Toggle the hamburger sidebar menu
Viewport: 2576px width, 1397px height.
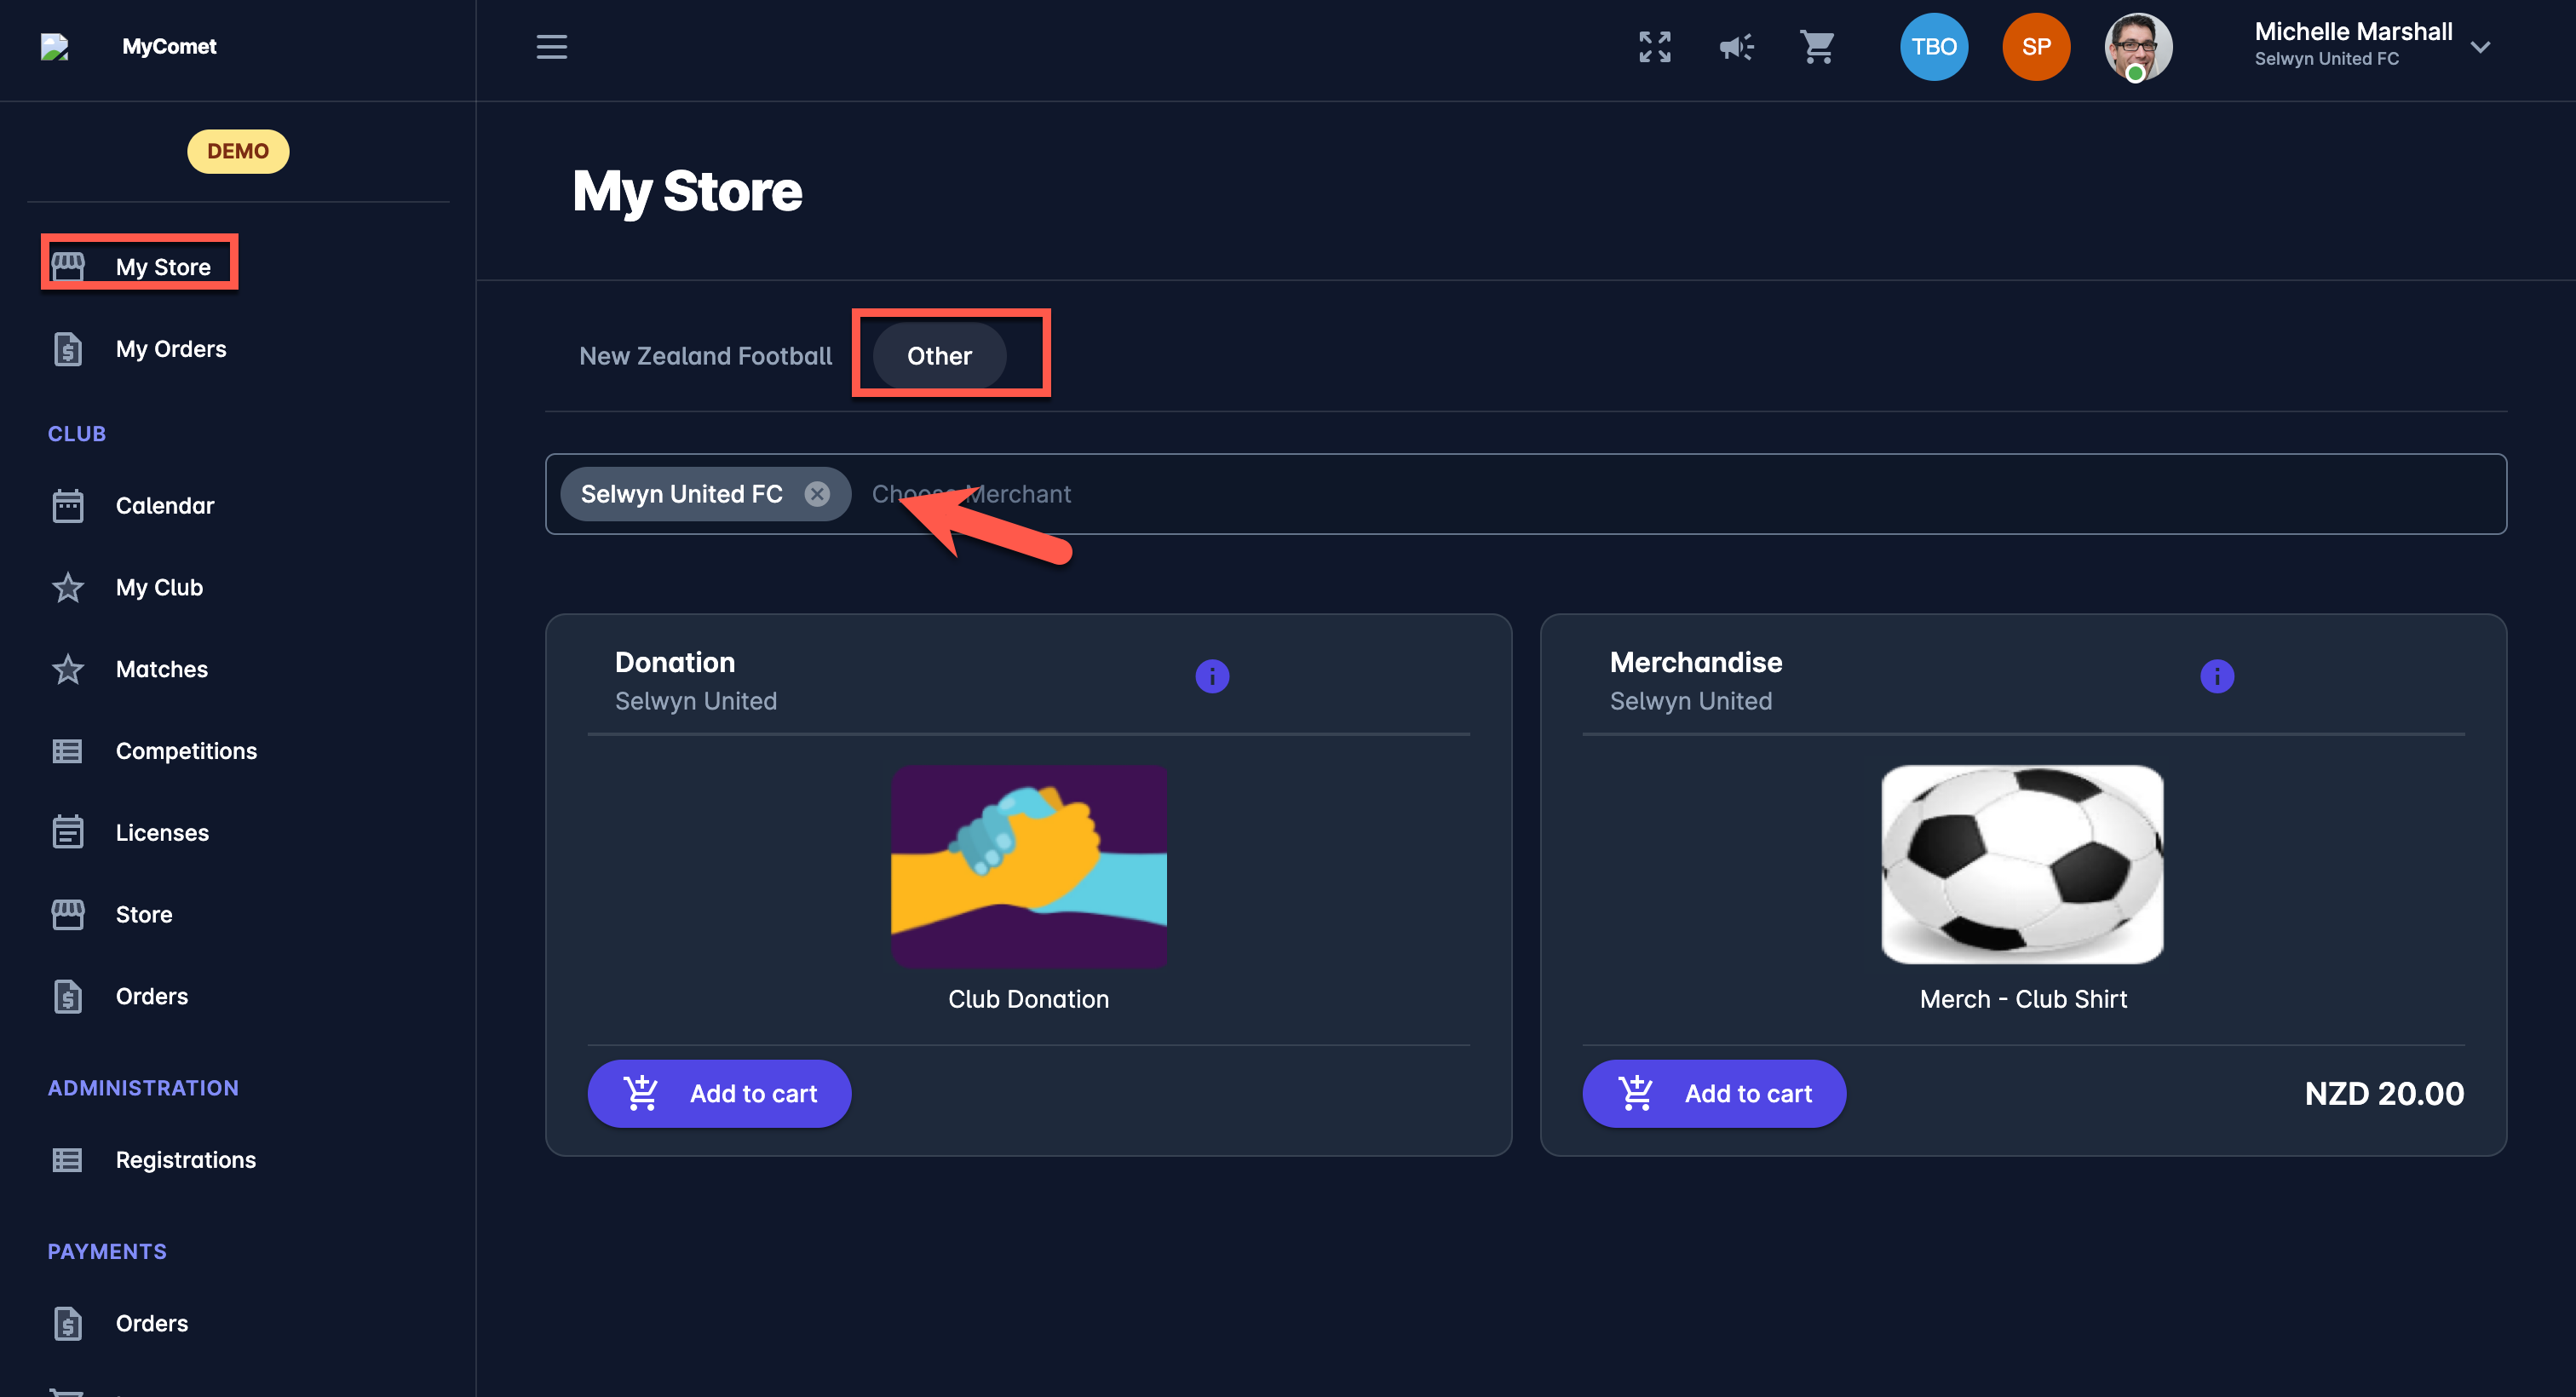coord(551,47)
